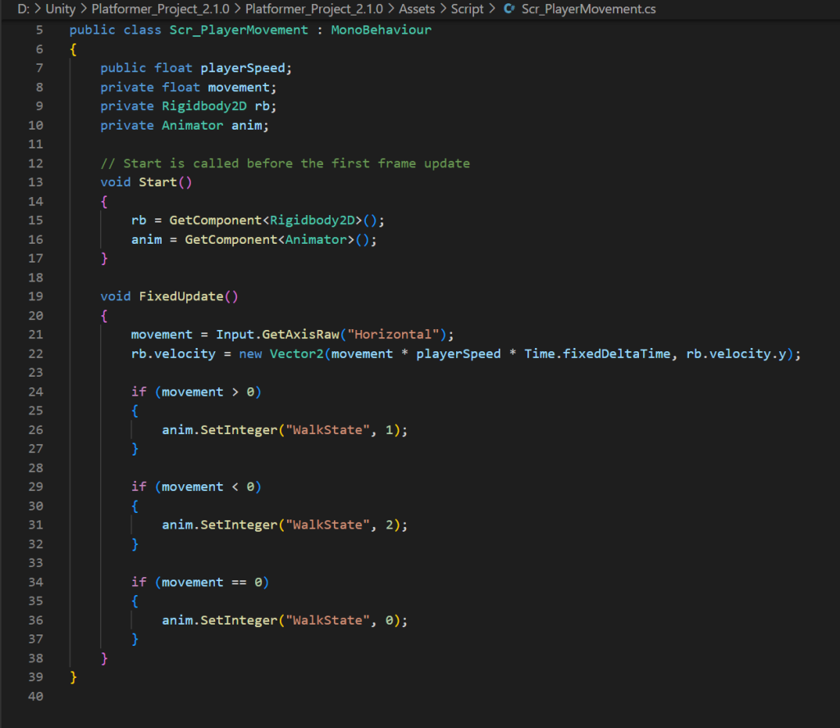Click line number 29 in the gutter
The height and width of the screenshot is (728, 840).
(35, 487)
